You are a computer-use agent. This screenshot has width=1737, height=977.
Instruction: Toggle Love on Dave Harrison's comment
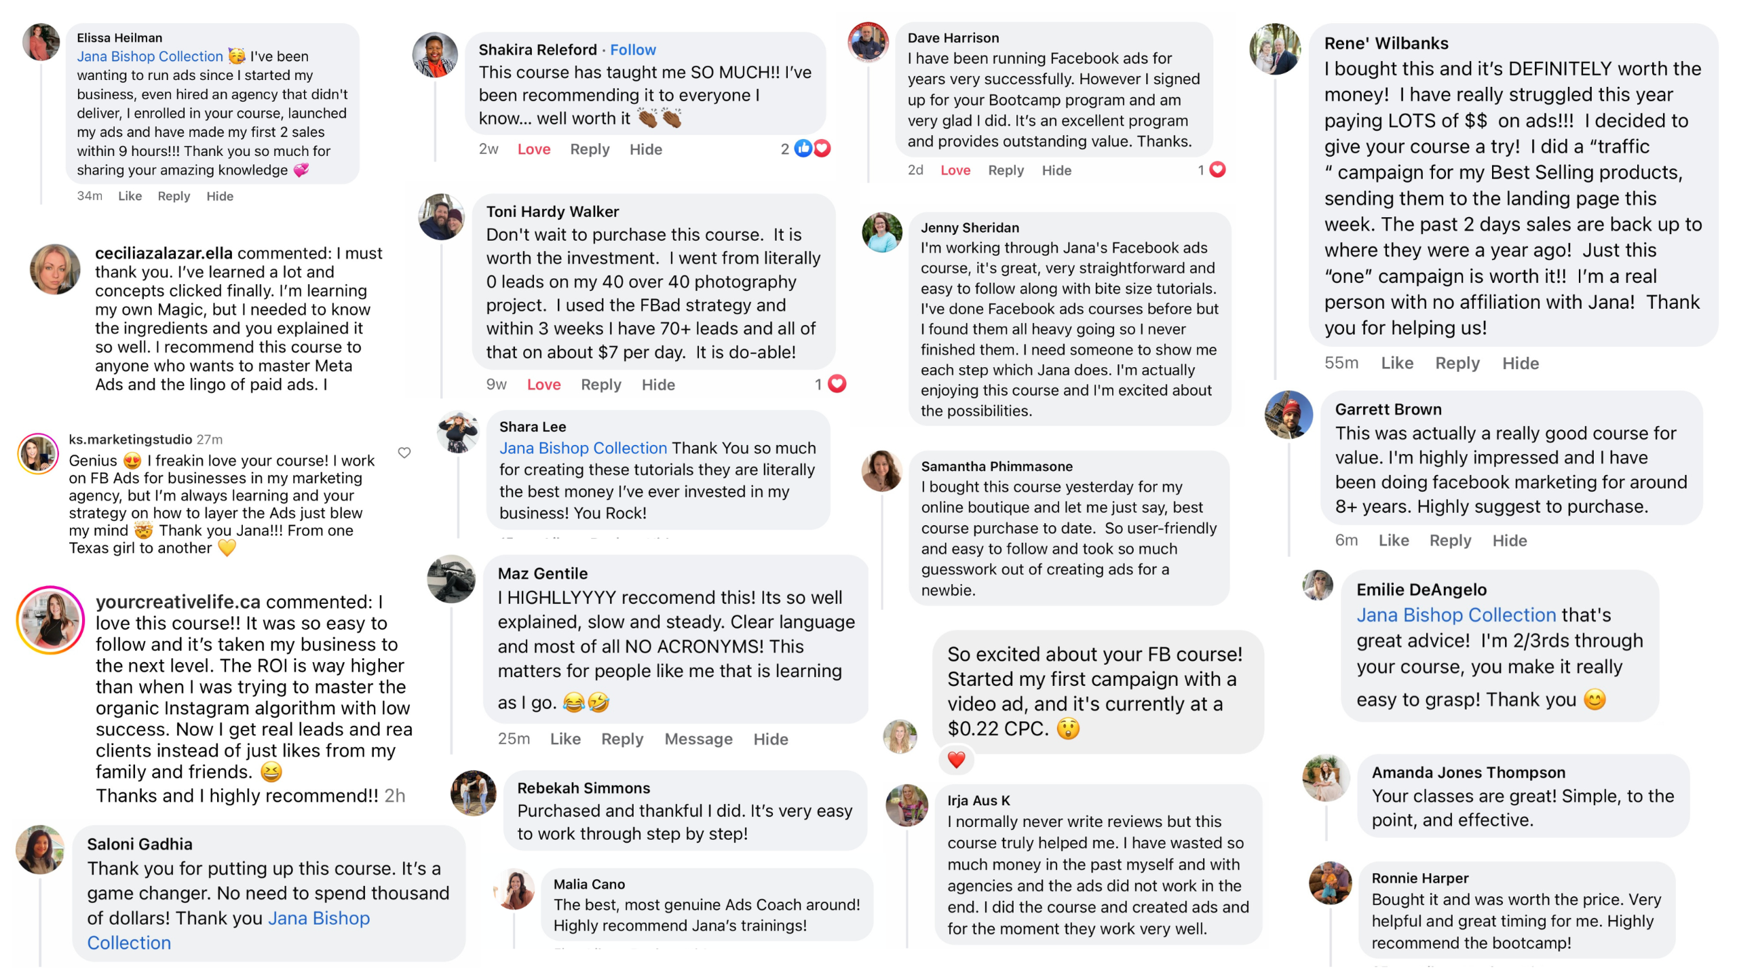click(955, 170)
